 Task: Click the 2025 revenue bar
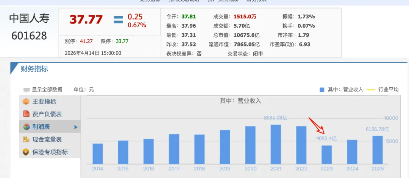pyautogui.click(x=378, y=150)
